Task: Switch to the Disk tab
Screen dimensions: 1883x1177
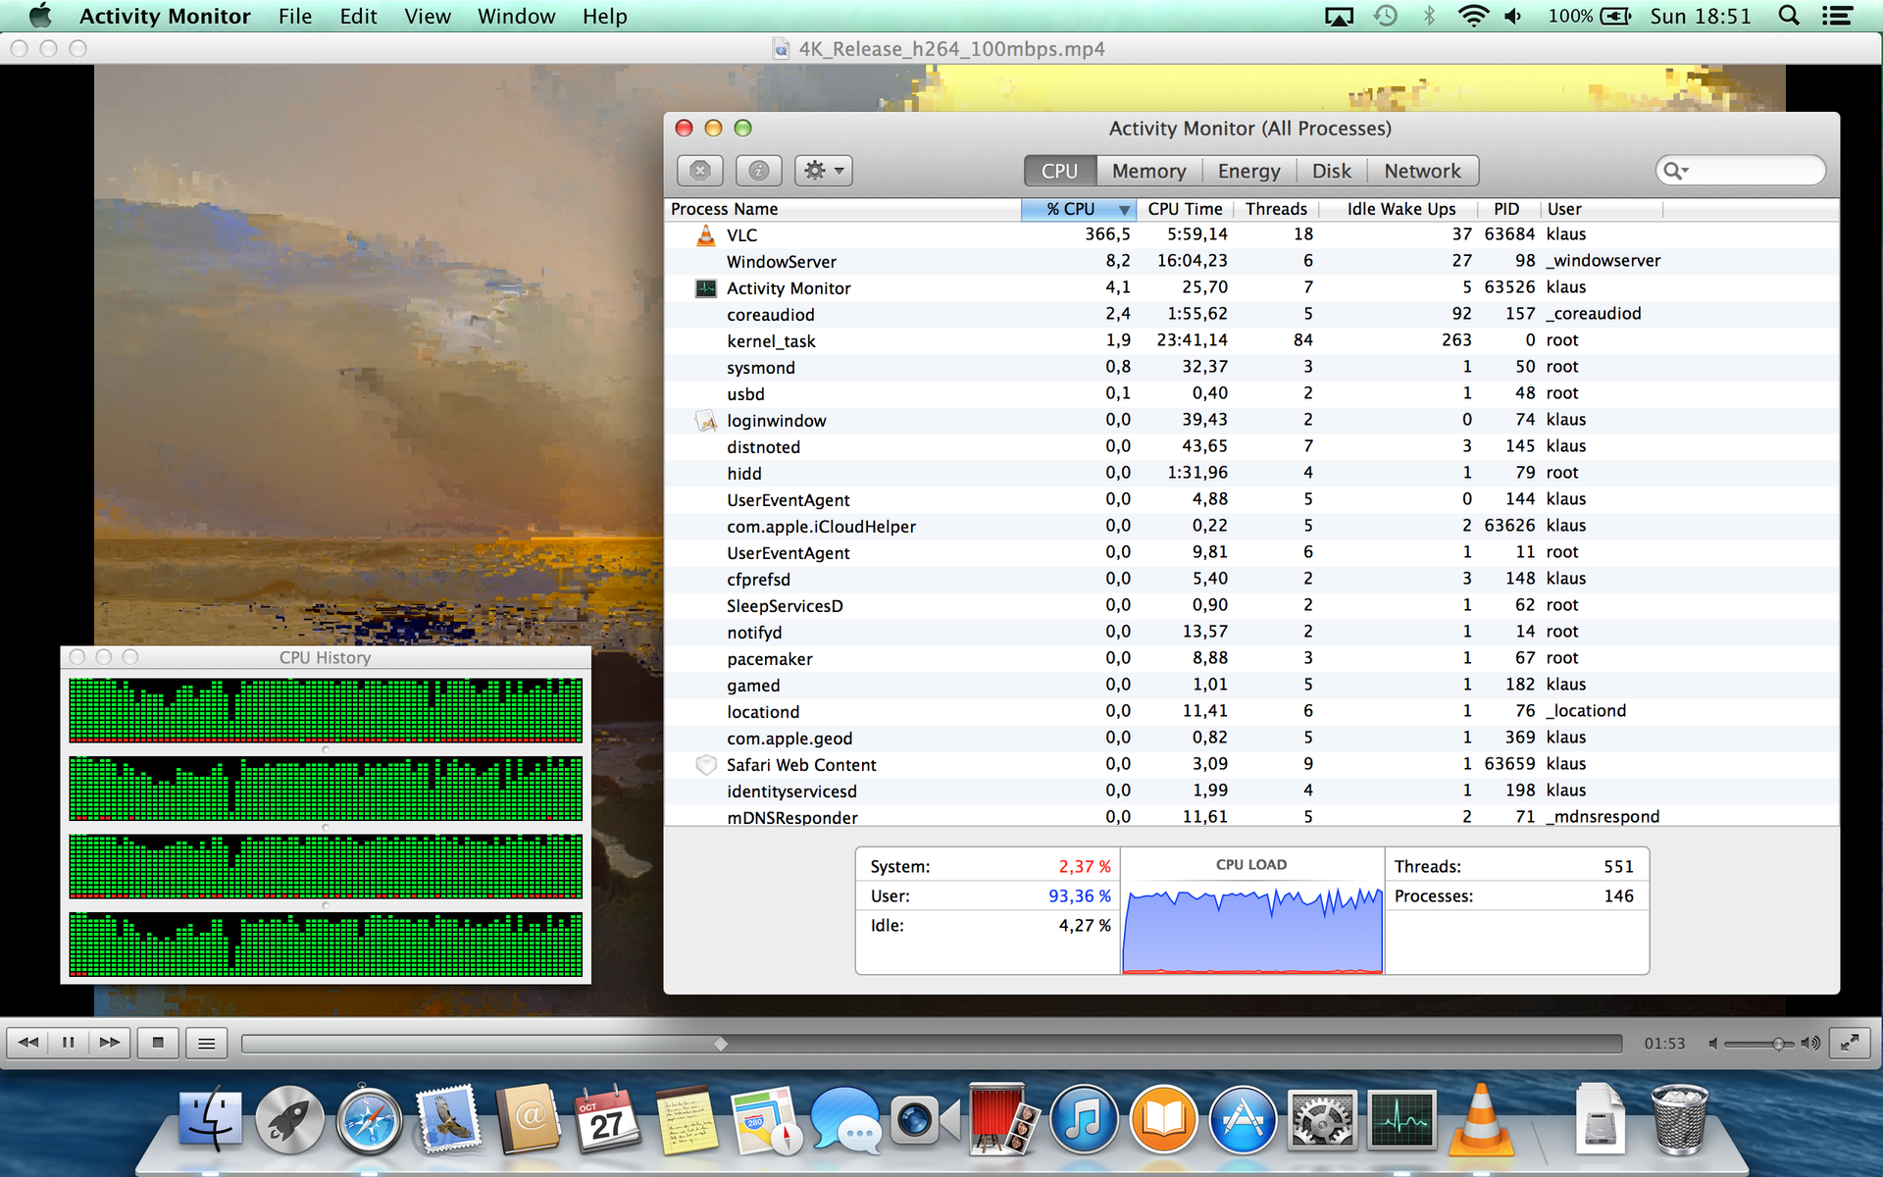Action: pos(1331,171)
